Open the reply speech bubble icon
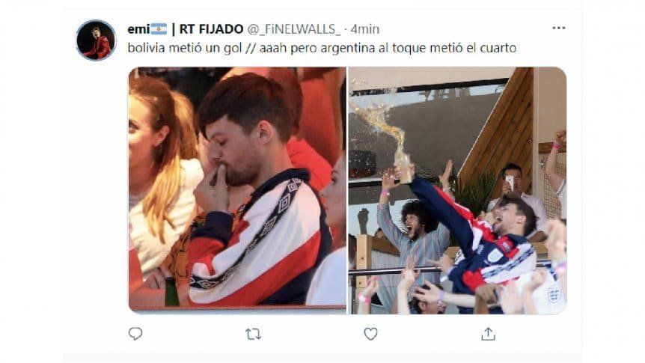Viewport: 645px width, 363px height. (x=135, y=333)
